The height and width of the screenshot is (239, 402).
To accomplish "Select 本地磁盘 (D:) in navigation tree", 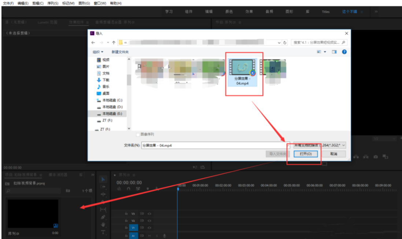I will [110, 107].
